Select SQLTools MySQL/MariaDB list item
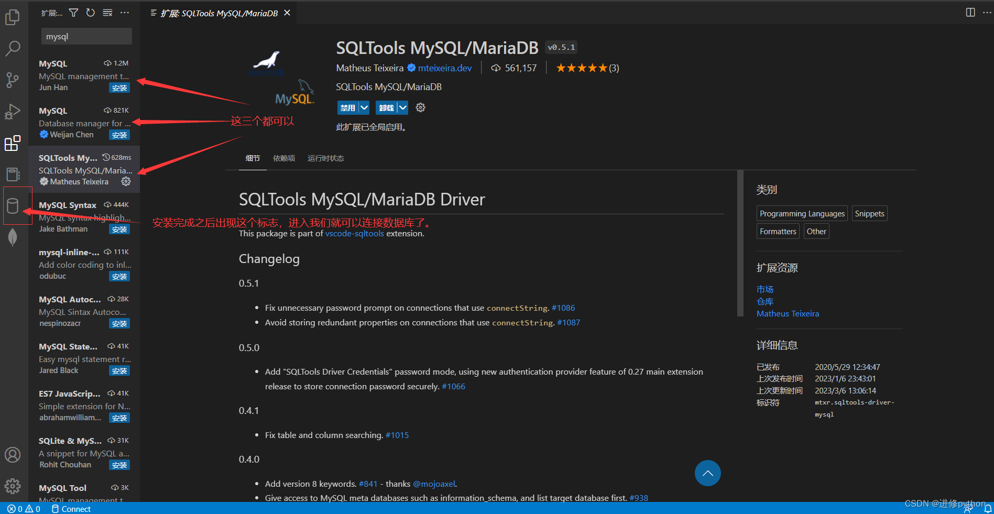The width and height of the screenshot is (994, 514). click(x=84, y=169)
